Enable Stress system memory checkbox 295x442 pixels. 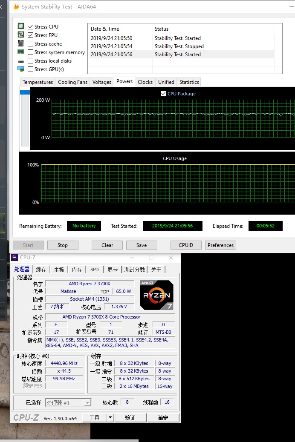31,52
